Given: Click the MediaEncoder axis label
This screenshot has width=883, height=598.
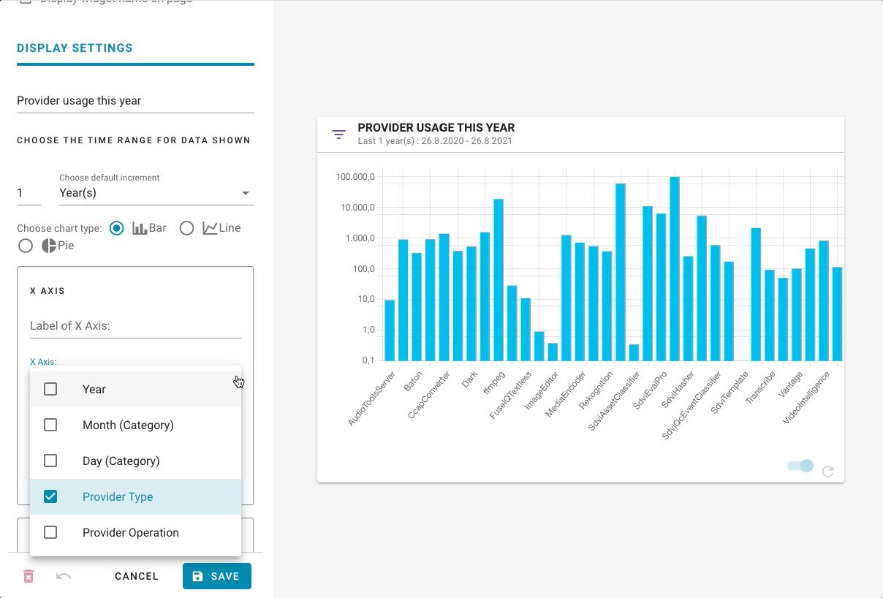Looking at the screenshot, I should click(x=566, y=393).
